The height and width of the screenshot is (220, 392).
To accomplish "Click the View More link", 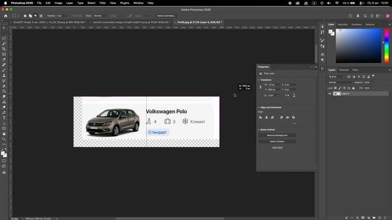I will tap(277, 147).
